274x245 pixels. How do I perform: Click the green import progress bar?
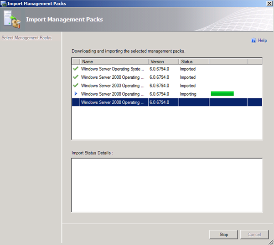click(x=222, y=94)
